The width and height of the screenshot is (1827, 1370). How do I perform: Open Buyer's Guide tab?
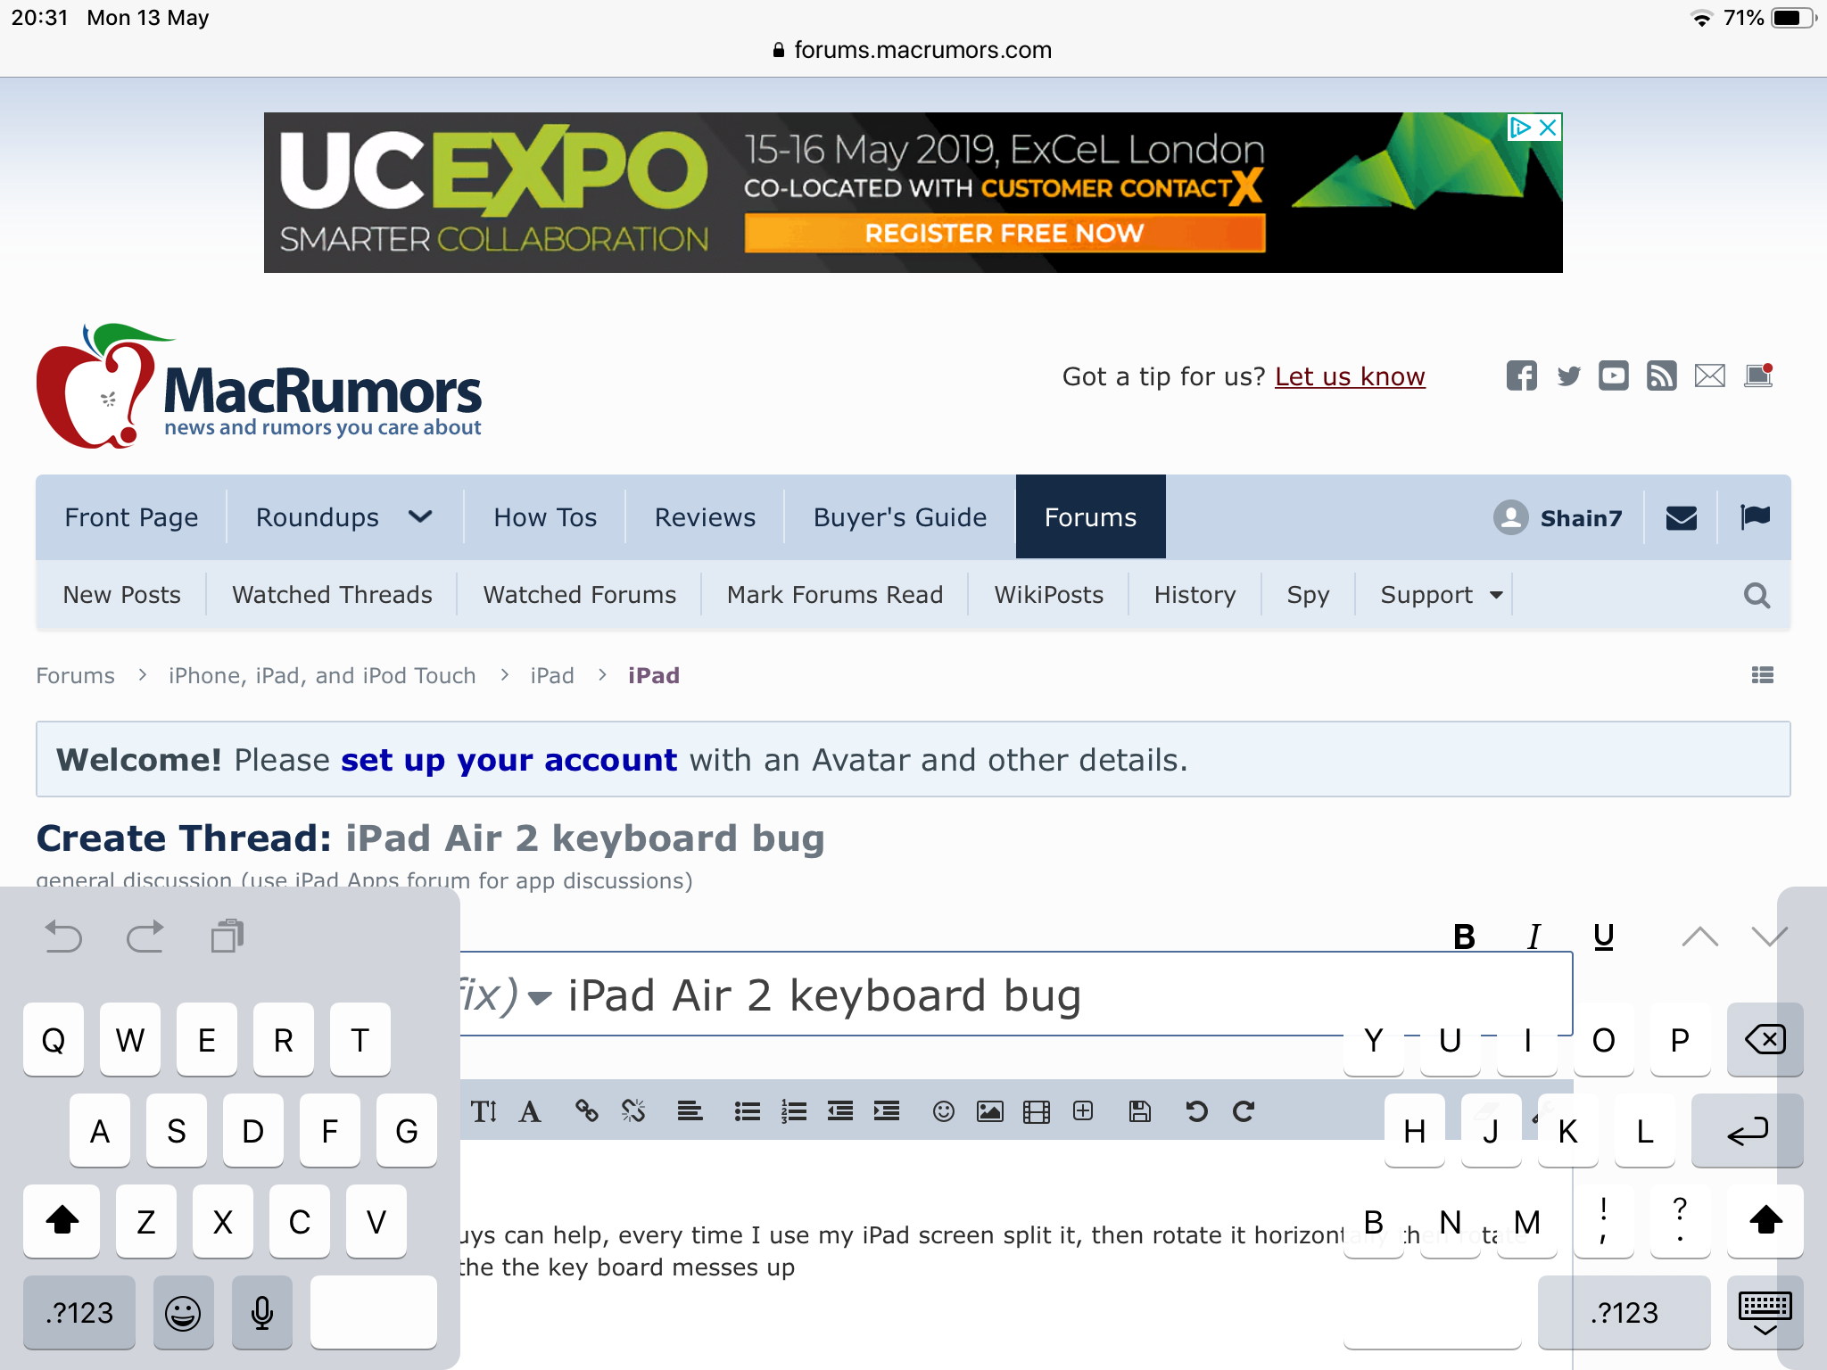click(900, 517)
